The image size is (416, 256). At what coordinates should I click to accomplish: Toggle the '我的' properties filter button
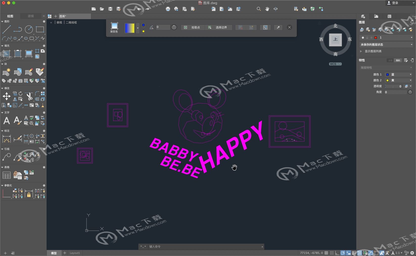click(398, 60)
